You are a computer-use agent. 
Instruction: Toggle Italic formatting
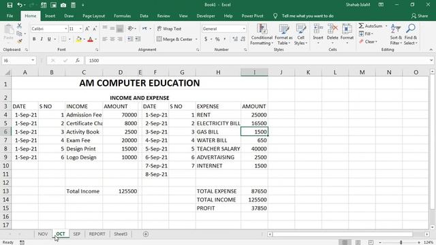point(42,39)
